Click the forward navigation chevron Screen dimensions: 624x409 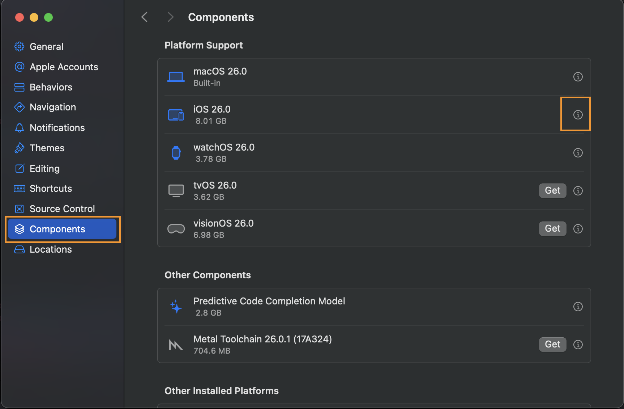(x=170, y=17)
